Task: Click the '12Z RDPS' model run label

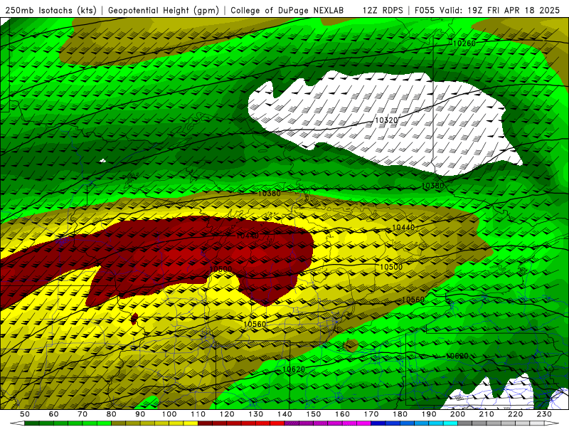Action: [x=383, y=11]
